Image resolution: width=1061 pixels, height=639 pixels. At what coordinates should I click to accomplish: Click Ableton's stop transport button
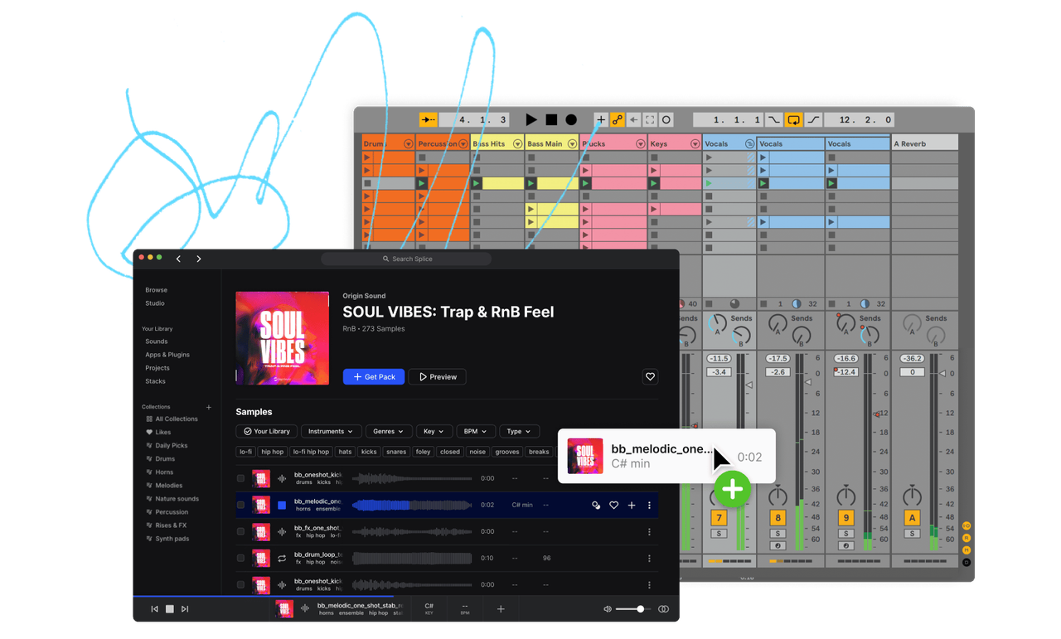point(551,120)
